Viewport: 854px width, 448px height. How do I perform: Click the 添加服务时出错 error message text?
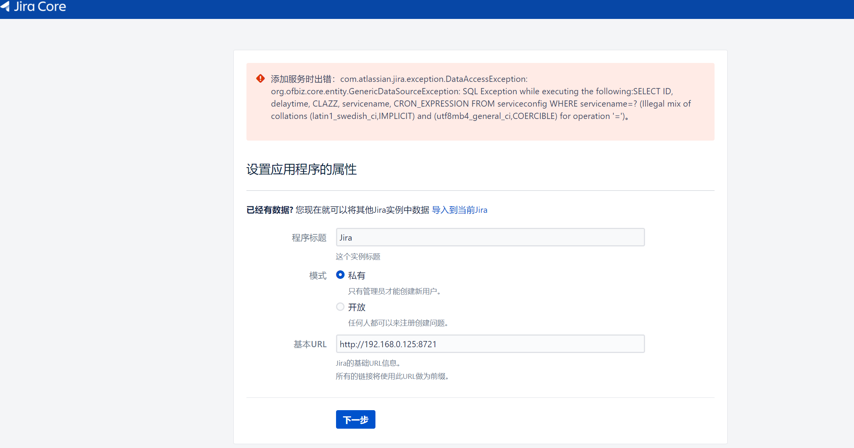pos(481,97)
